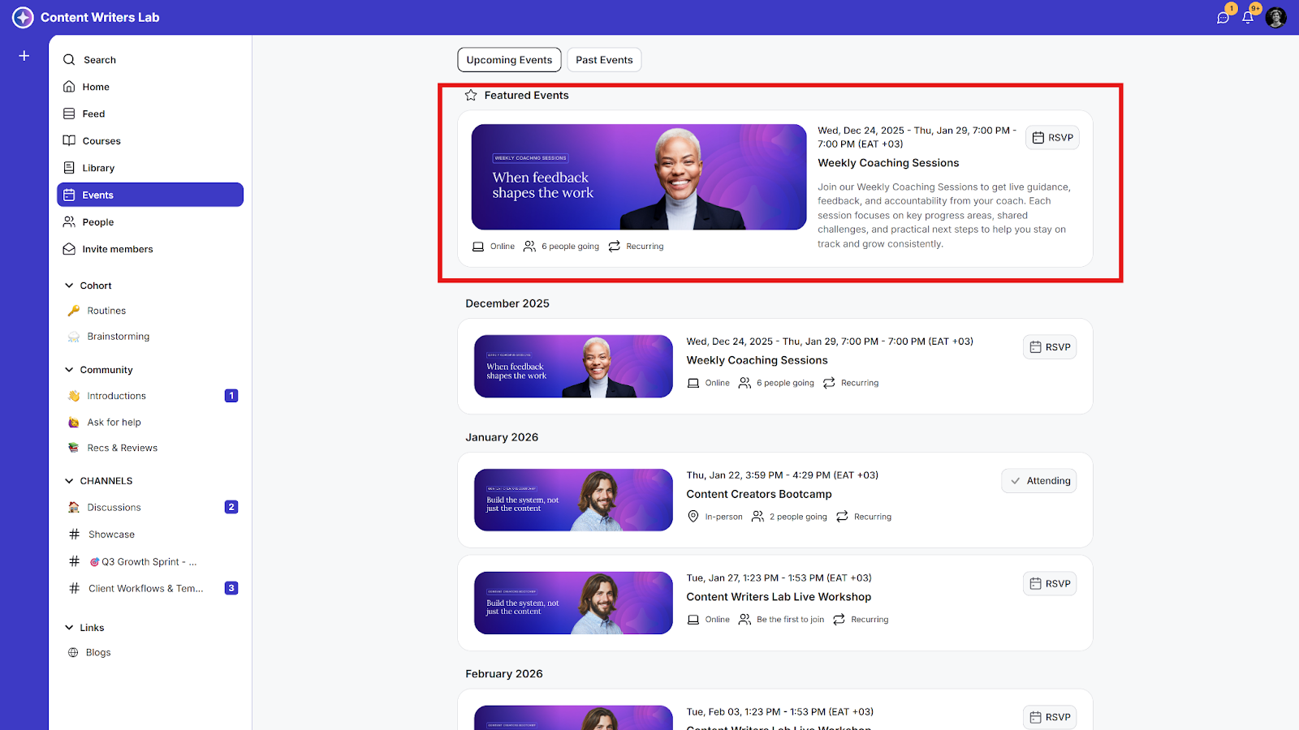Collapse the Community section chevron
This screenshot has width=1299, height=730.
(69, 370)
